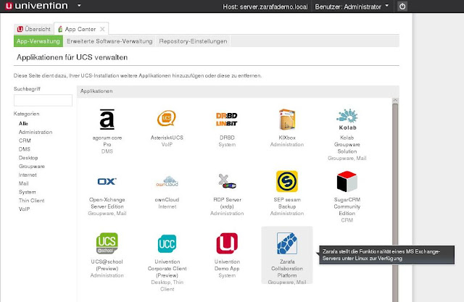
Task: Select the Alle category
Action: [23, 123]
